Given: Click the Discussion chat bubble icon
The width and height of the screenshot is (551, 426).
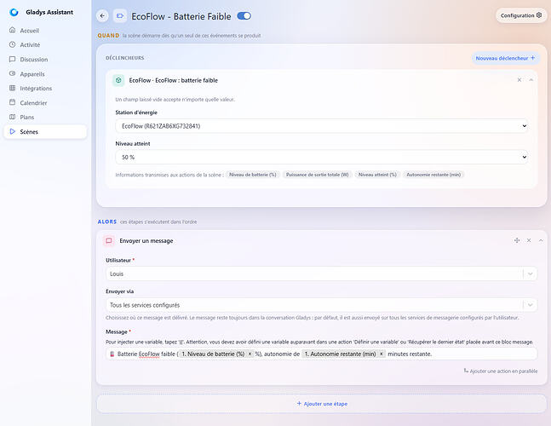Looking at the screenshot, I should click(x=12, y=59).
